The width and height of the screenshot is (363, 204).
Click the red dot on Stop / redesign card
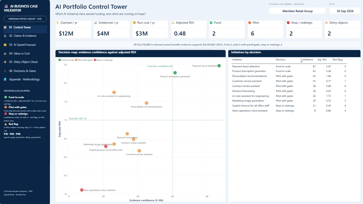point(288,23)
